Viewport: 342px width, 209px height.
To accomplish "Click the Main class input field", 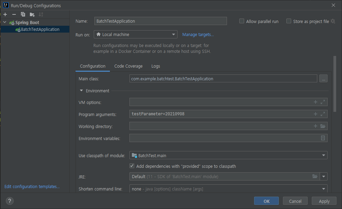I will (x=223, y=79).
